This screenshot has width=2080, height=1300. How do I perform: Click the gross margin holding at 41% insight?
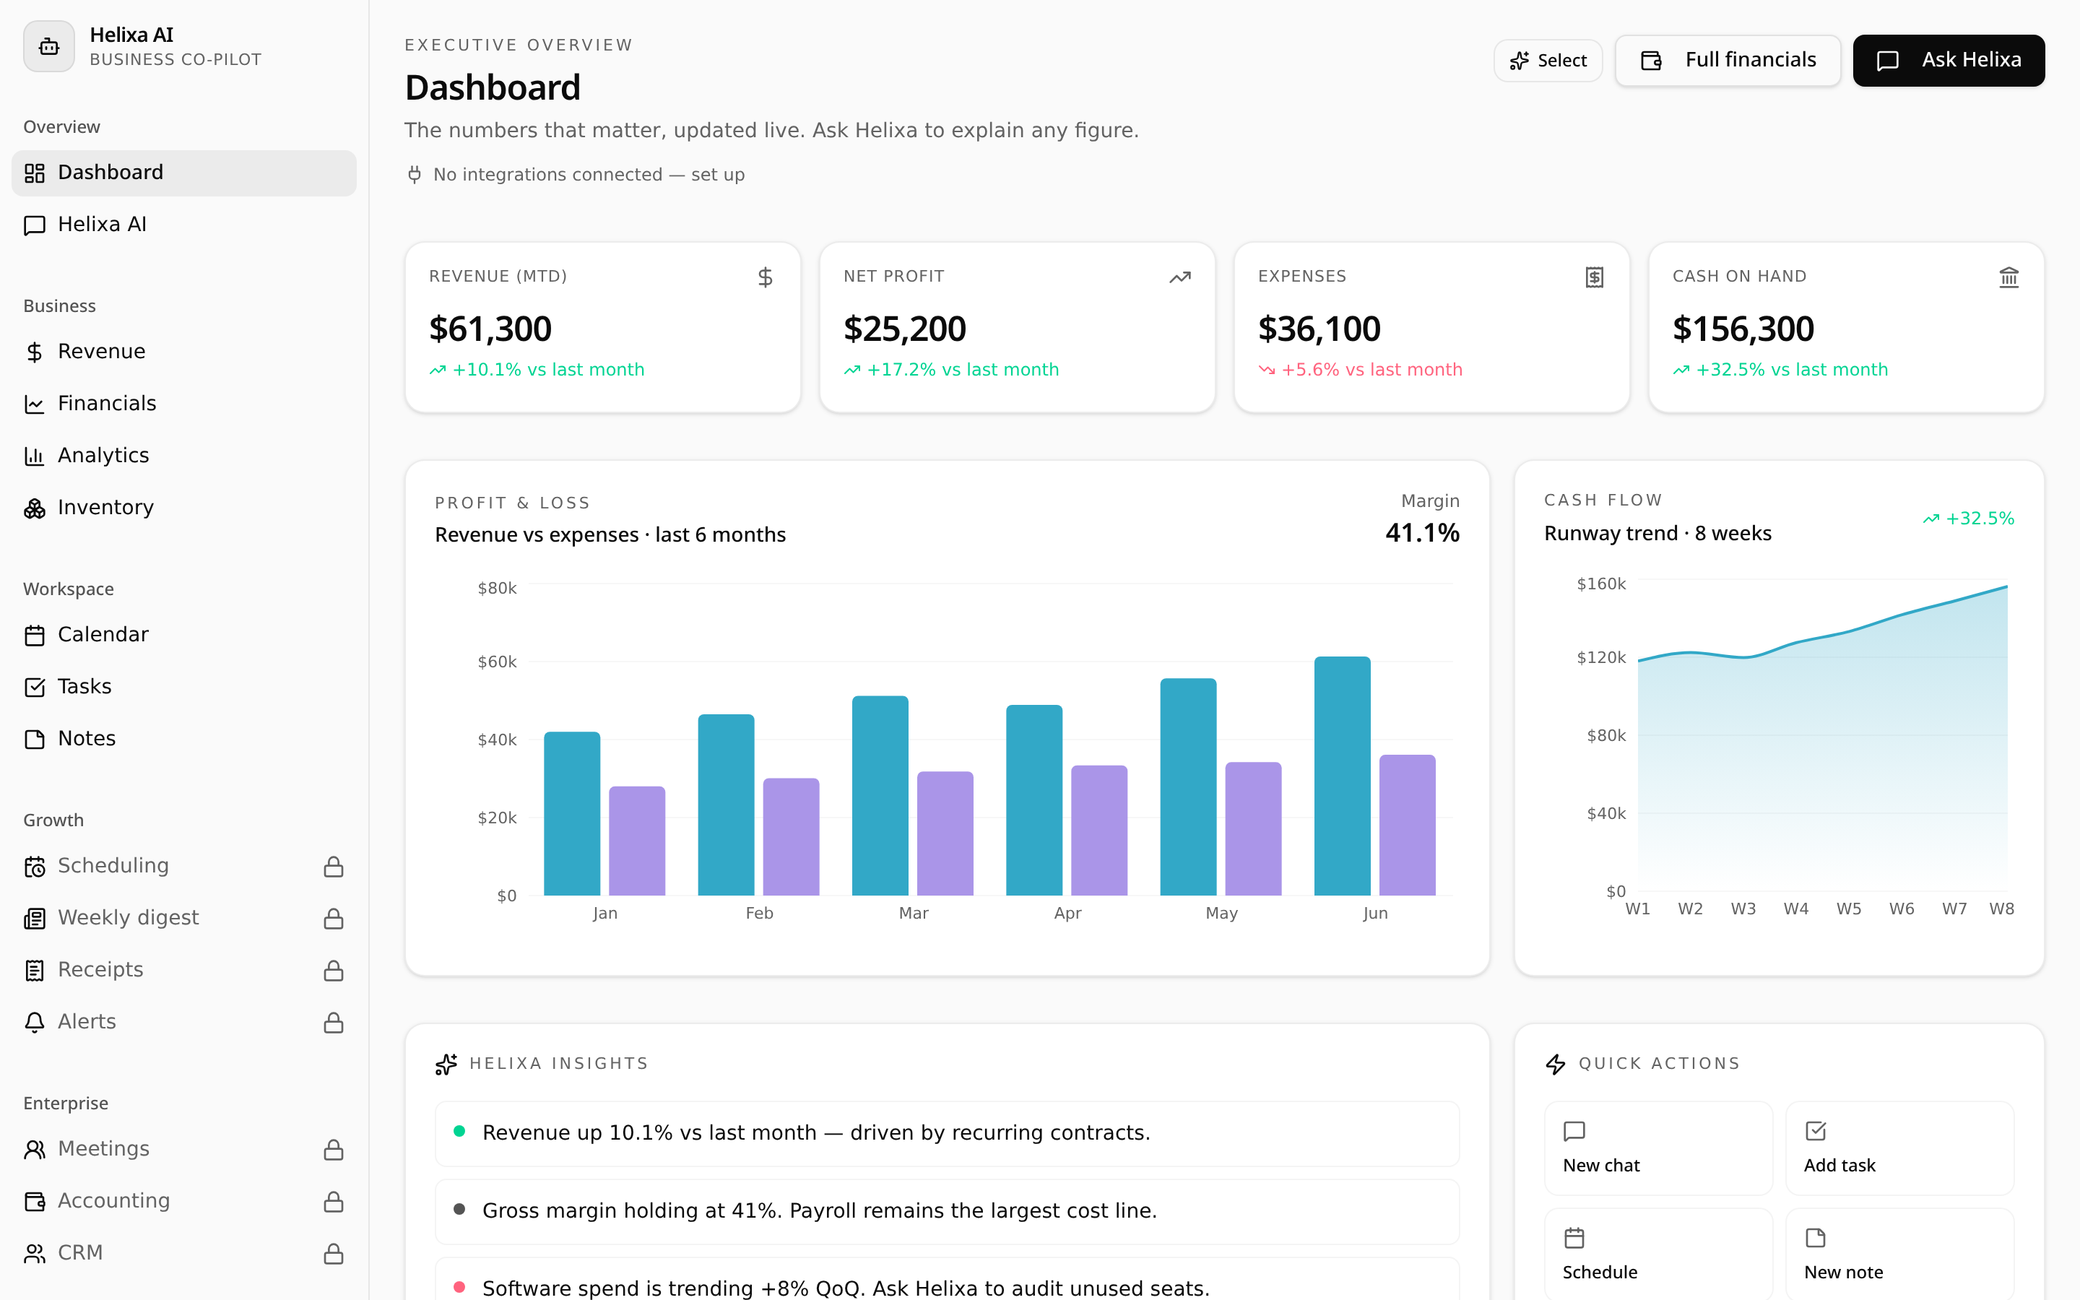947,1211
